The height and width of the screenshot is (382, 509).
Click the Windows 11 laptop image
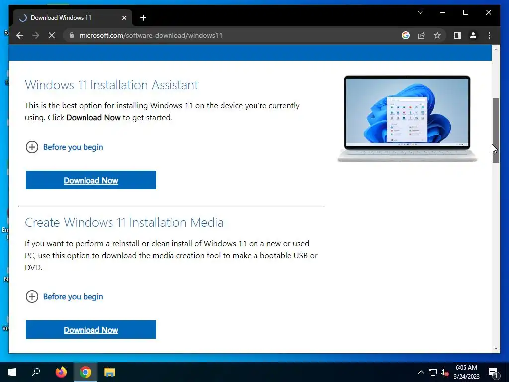(x=407, y=118)
